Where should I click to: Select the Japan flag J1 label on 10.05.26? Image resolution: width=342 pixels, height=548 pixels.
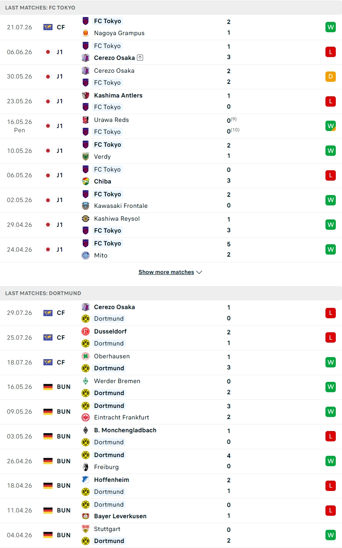point(54,151)
